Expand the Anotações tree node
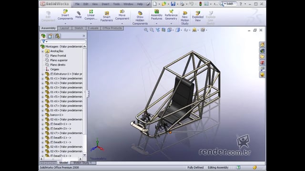The width and height of the screenshot is (305, 171). coord(42,51)
